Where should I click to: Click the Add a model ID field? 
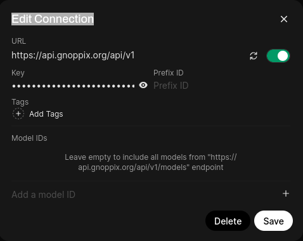145,195
